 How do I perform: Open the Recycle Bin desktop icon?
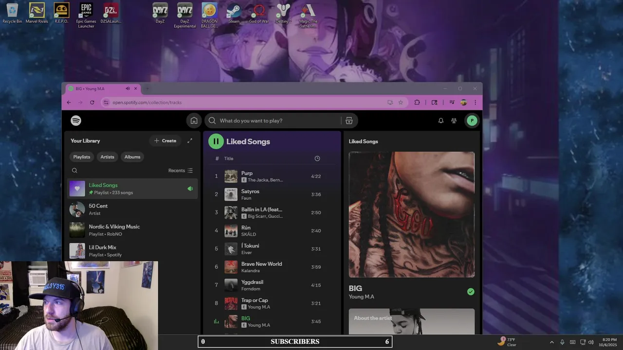(12, 13)
